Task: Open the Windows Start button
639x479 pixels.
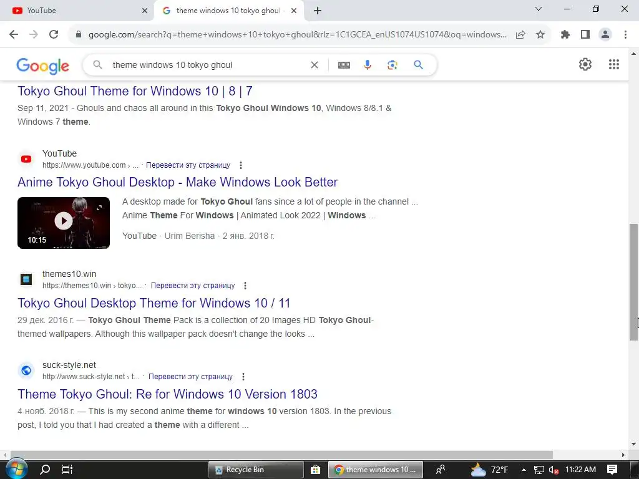Action: pyautogui.click(x=16, y=469)
